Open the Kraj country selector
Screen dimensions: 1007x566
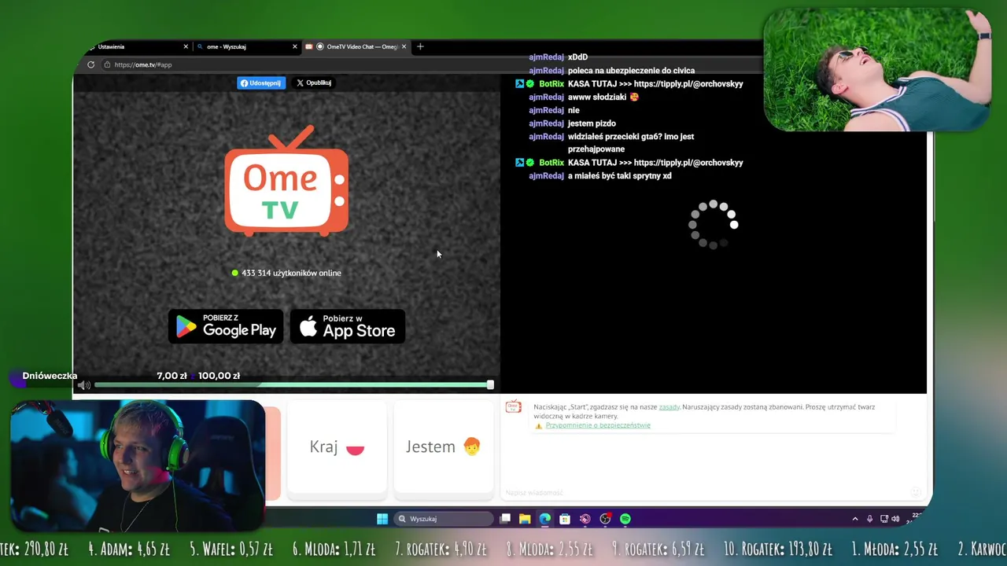click(337, 447)
